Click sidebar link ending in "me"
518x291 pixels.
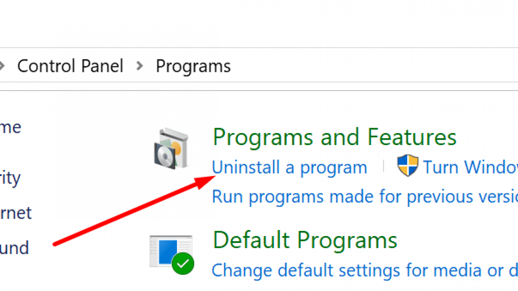pos(10,128)
